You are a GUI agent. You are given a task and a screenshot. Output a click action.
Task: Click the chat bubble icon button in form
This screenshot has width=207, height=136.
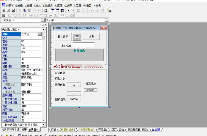point(77,37)
